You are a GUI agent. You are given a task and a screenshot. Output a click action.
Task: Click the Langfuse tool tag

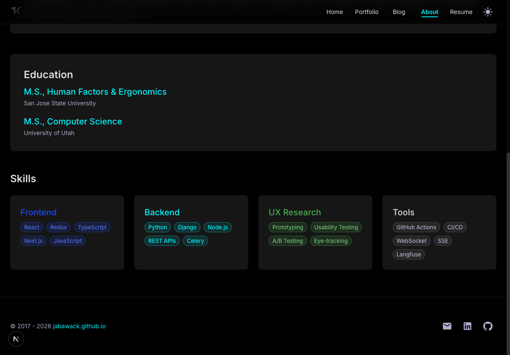coord(408,254)
